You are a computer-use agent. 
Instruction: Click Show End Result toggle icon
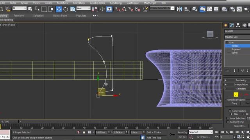[x=235, y=70]
